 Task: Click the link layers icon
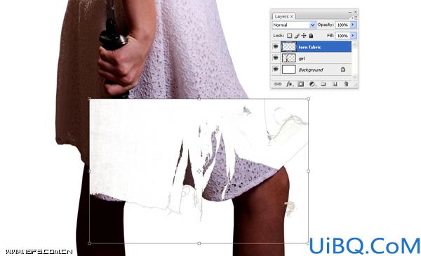[x=278, y=84]
